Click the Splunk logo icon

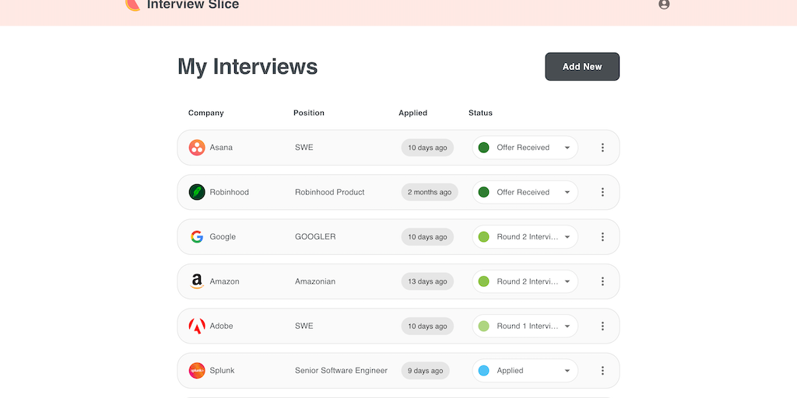click(x=197, y=371)
